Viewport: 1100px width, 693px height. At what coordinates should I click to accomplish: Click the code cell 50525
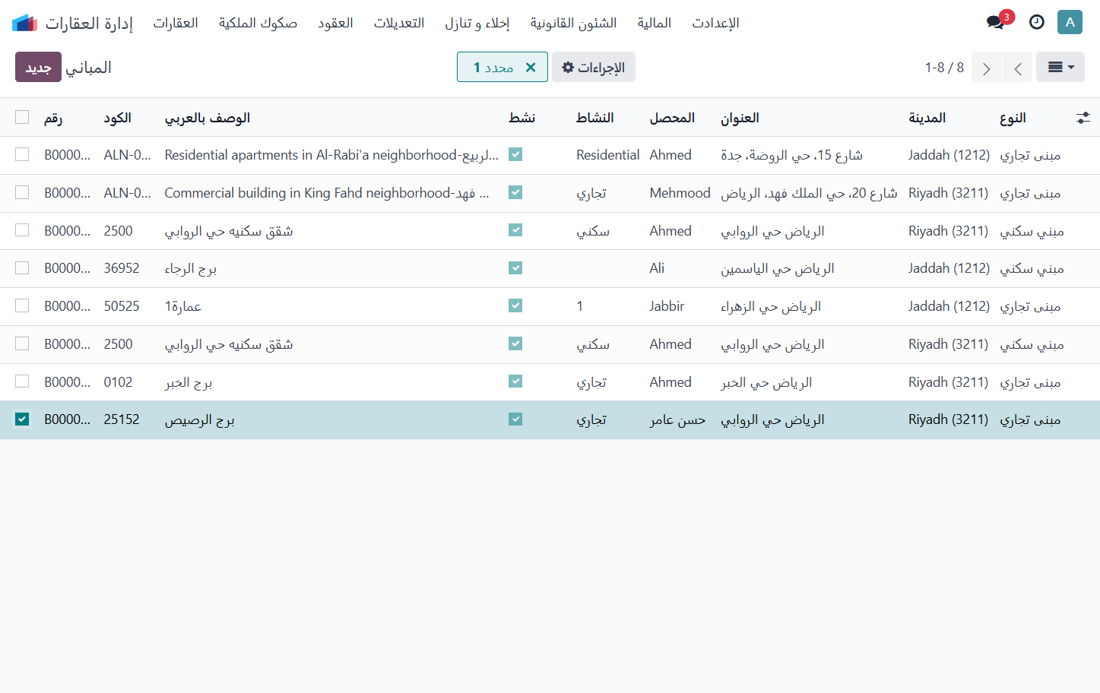[122, 306]
